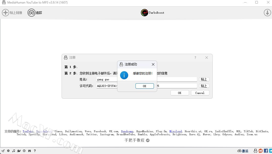
Task: Click the TurboBoost label text
Action: click(156, 13)
